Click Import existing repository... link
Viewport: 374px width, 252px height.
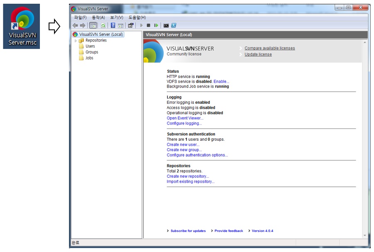[x=191, y=181]
